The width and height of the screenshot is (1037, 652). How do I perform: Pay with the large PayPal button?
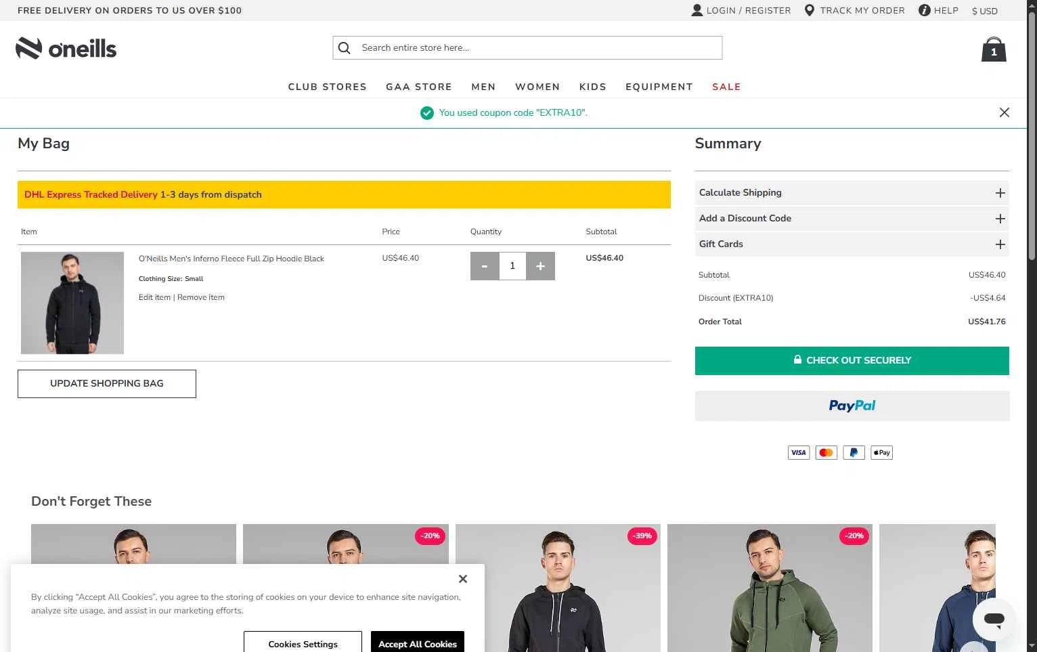tap(852, 406)
